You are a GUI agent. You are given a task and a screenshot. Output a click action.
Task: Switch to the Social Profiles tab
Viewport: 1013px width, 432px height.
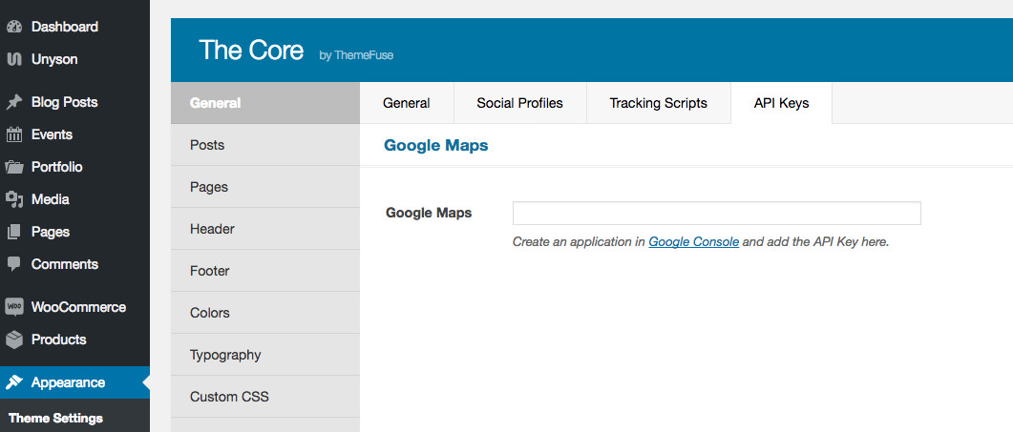[x=520, y=103]
